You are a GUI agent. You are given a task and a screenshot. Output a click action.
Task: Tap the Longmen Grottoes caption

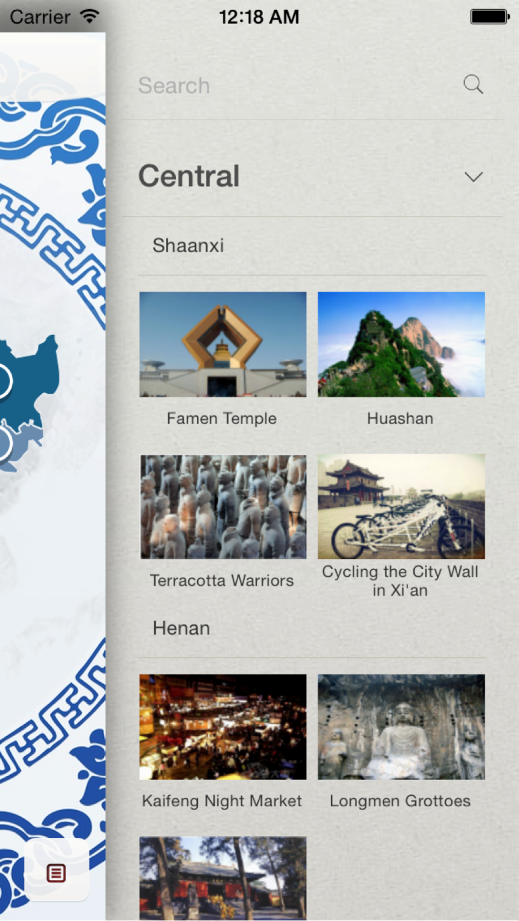click(x=400, y=801)
